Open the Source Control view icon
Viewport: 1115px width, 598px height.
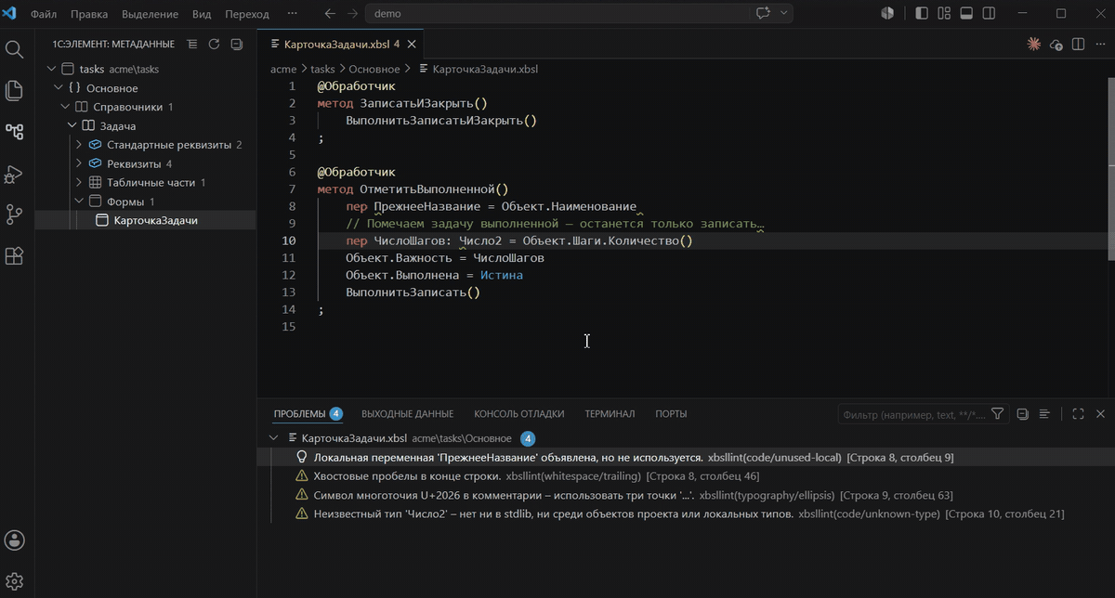click(14, 214)
